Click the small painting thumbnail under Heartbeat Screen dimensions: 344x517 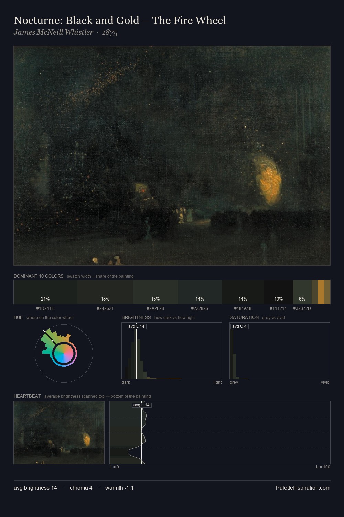[59, 433]
